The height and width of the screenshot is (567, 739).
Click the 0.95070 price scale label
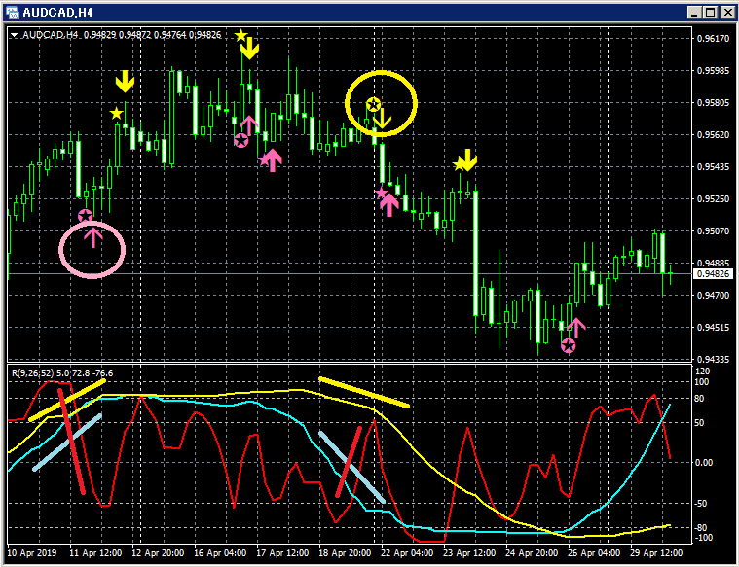[713, 230]
